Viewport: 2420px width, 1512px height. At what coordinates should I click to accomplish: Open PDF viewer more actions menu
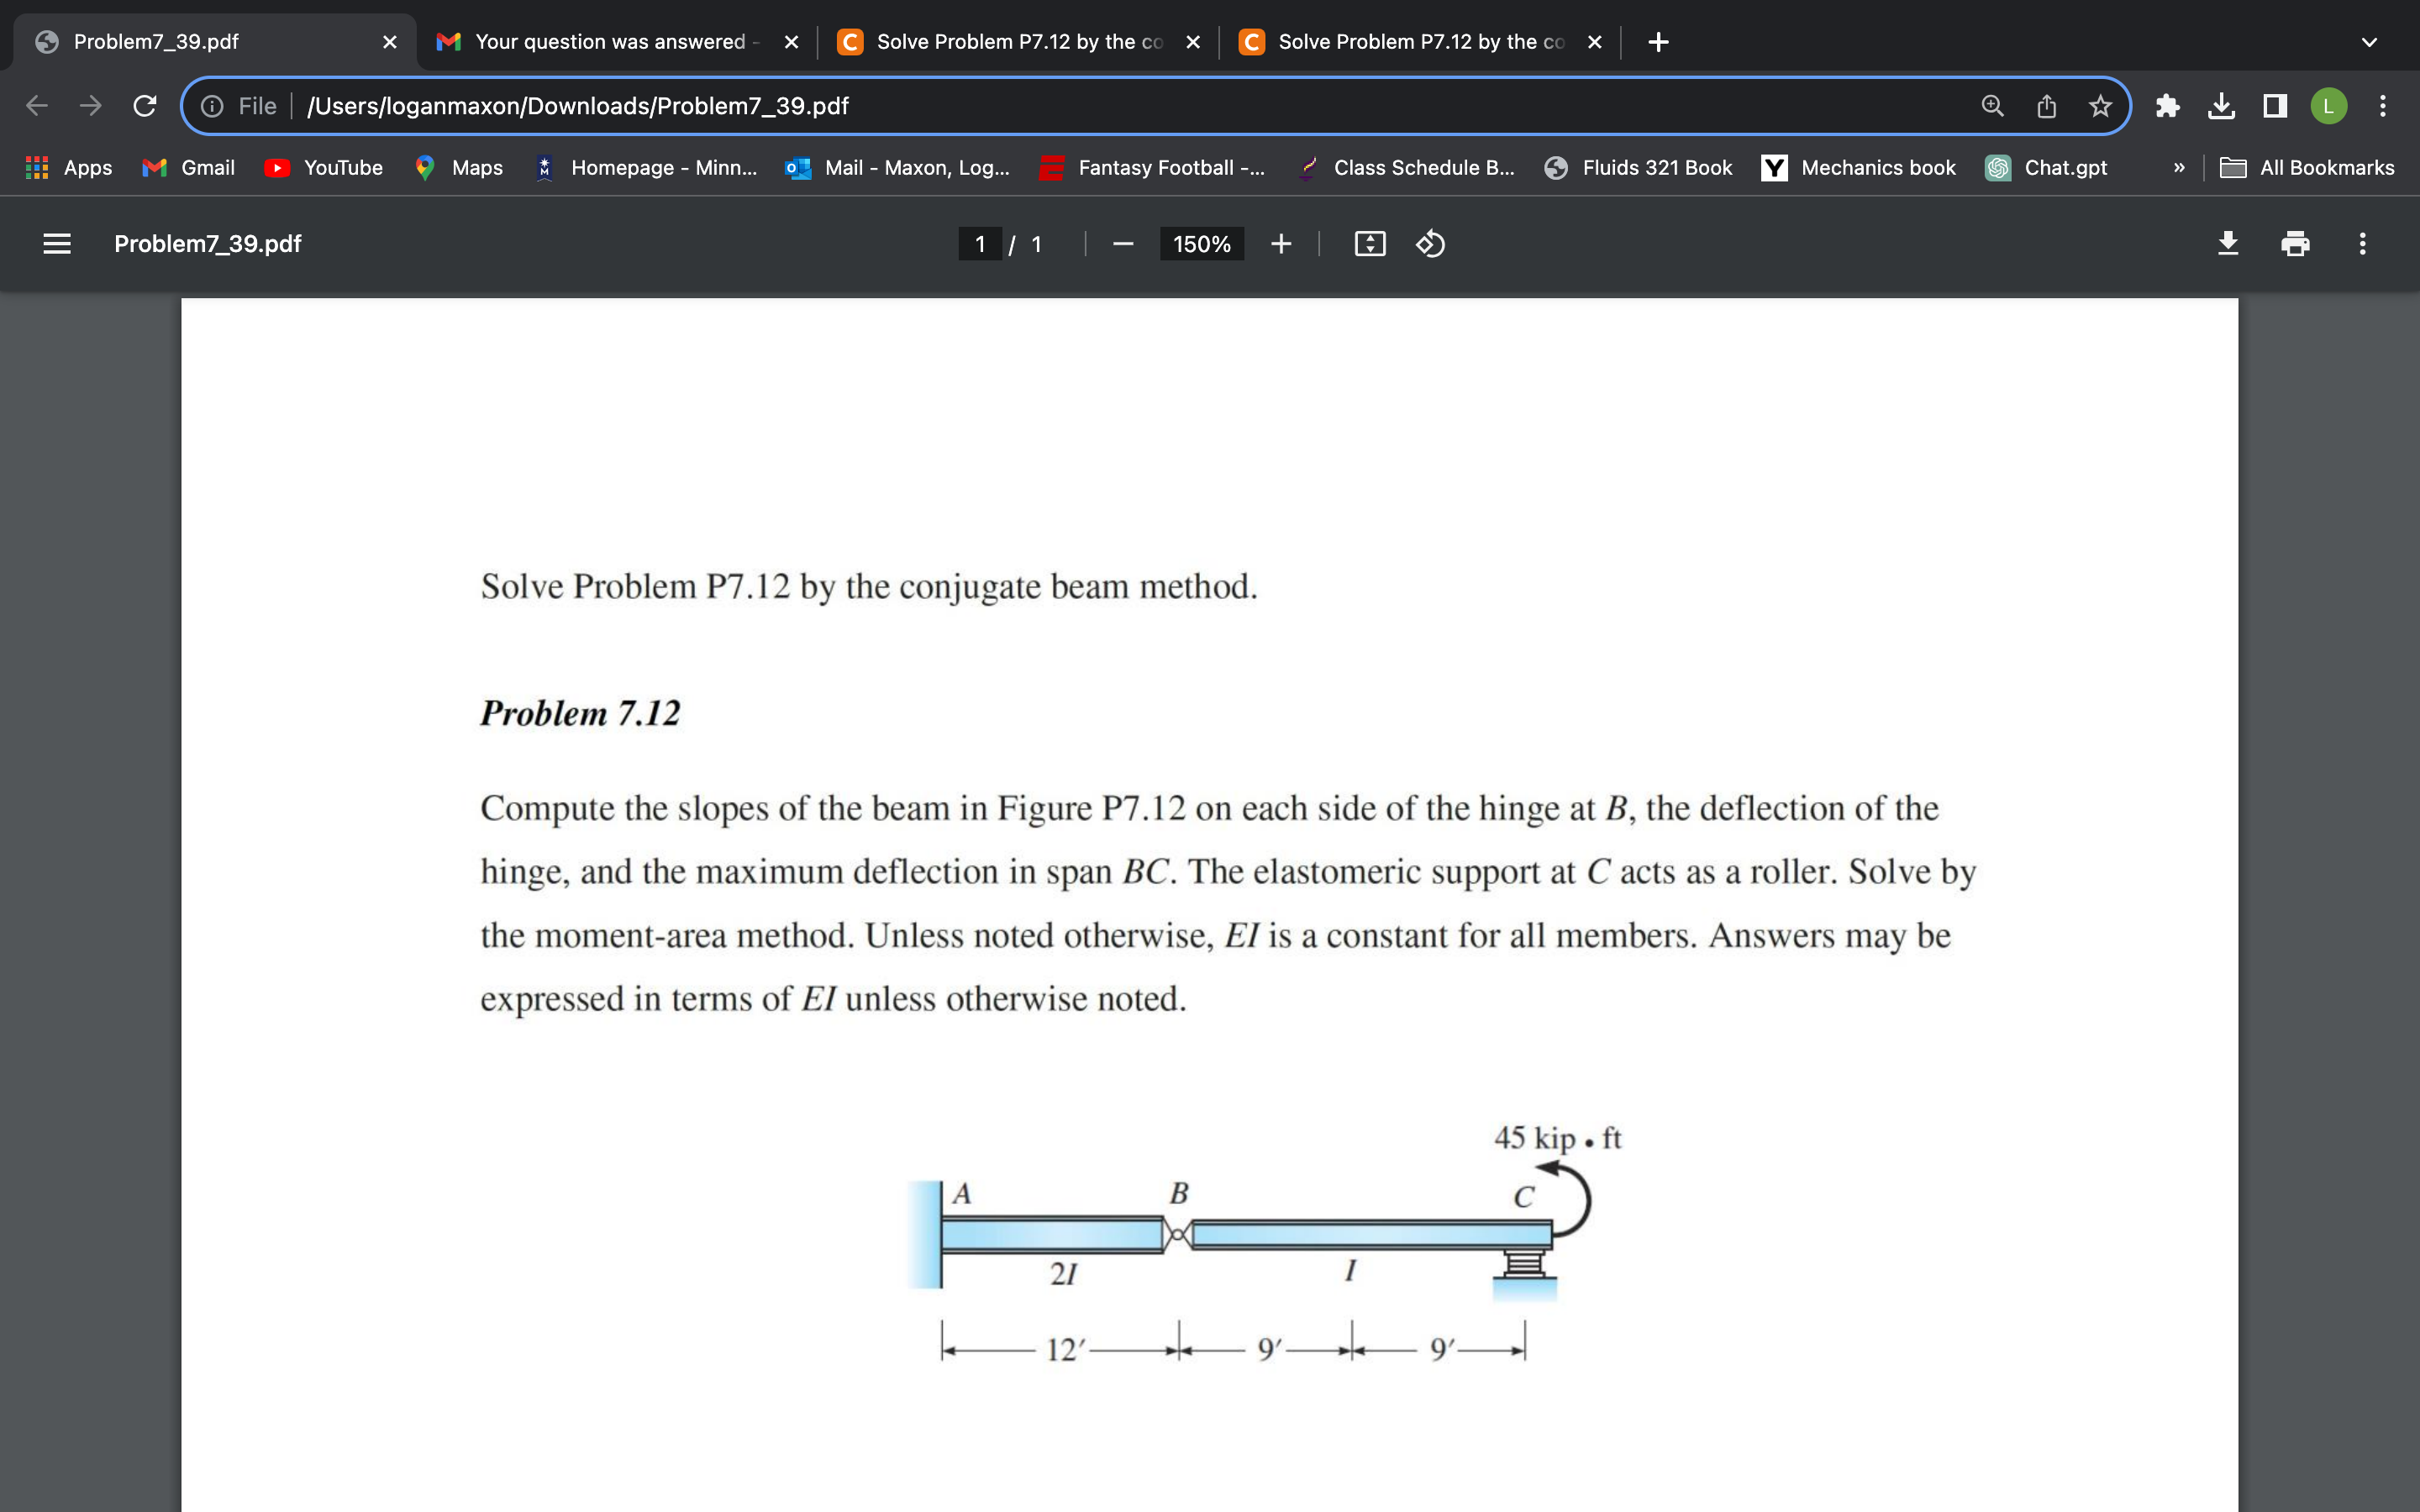point(2362,244)
